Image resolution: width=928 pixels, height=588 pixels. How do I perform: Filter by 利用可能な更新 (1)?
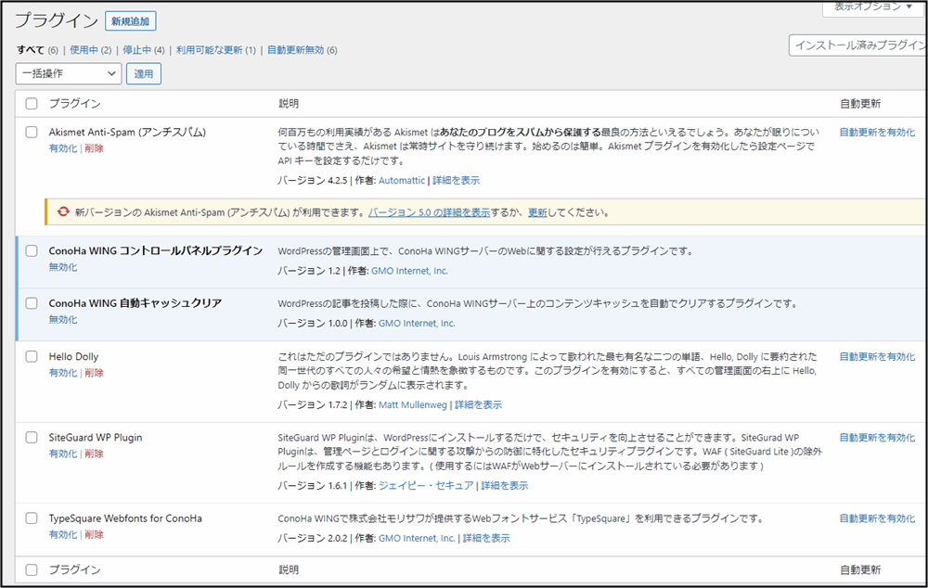point(216,50)
